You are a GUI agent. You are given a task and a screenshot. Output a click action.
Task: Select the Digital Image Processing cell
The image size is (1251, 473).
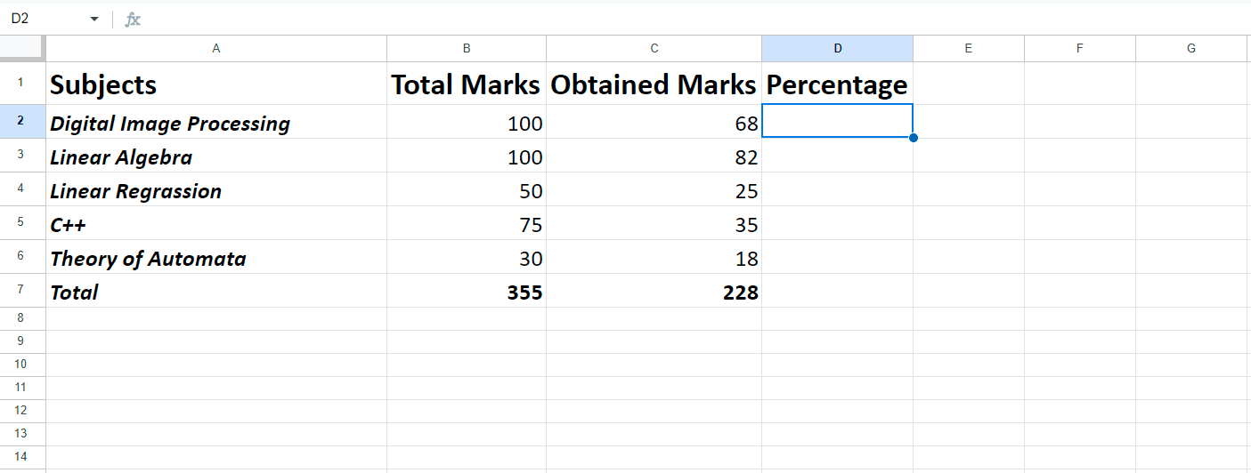point(216,122)
